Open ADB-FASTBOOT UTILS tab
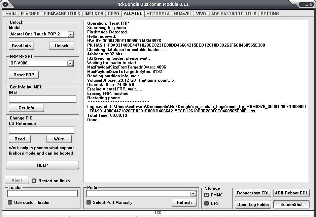The image size is (316, 217). tap(234, 14)
